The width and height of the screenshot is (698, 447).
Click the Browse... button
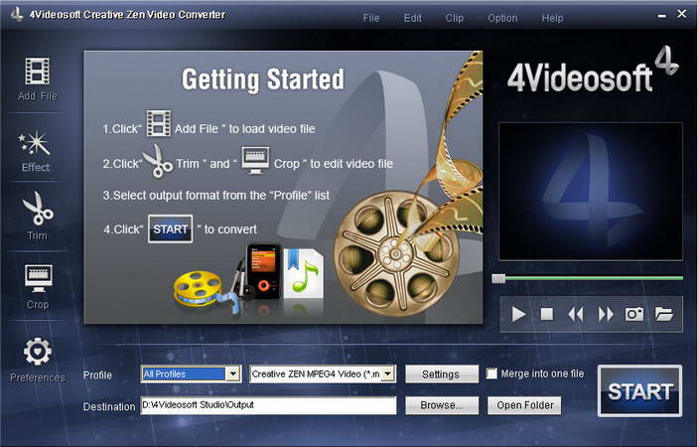(x=442, y=405)
